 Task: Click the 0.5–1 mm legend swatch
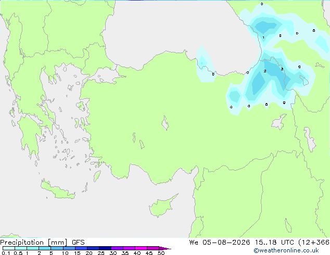pos(21,248)
